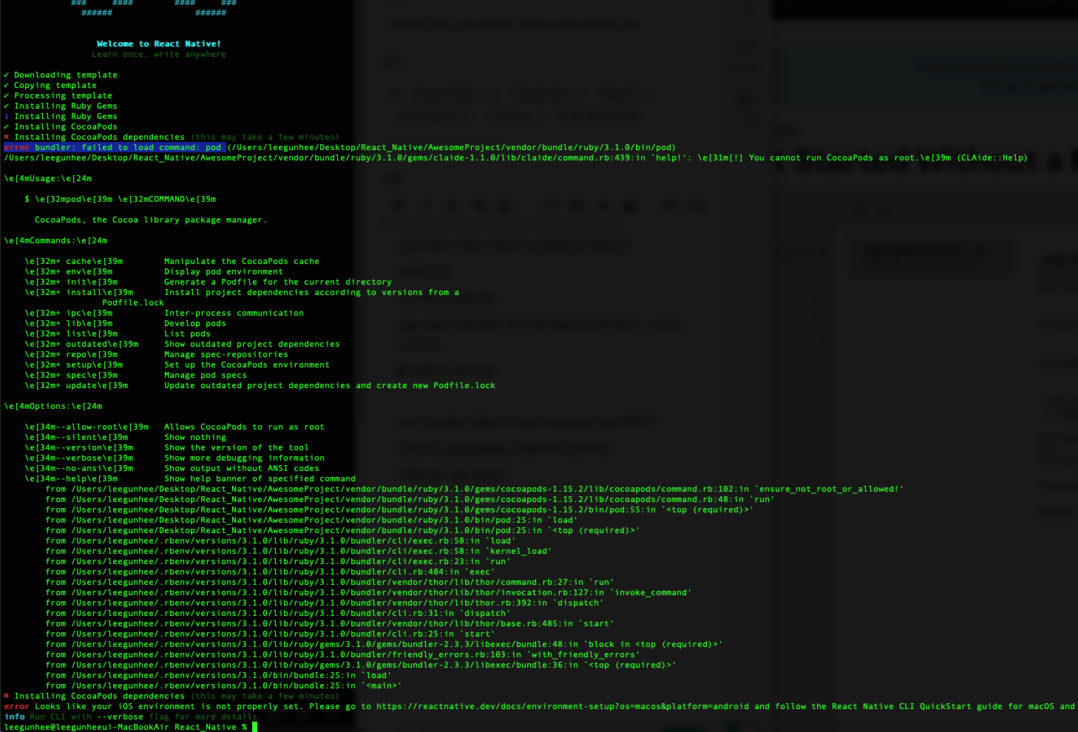Click the stack line with 'ensure_not_root_or_allowed!'
This screenshot has height=732, width=1078.
(475, 489)
